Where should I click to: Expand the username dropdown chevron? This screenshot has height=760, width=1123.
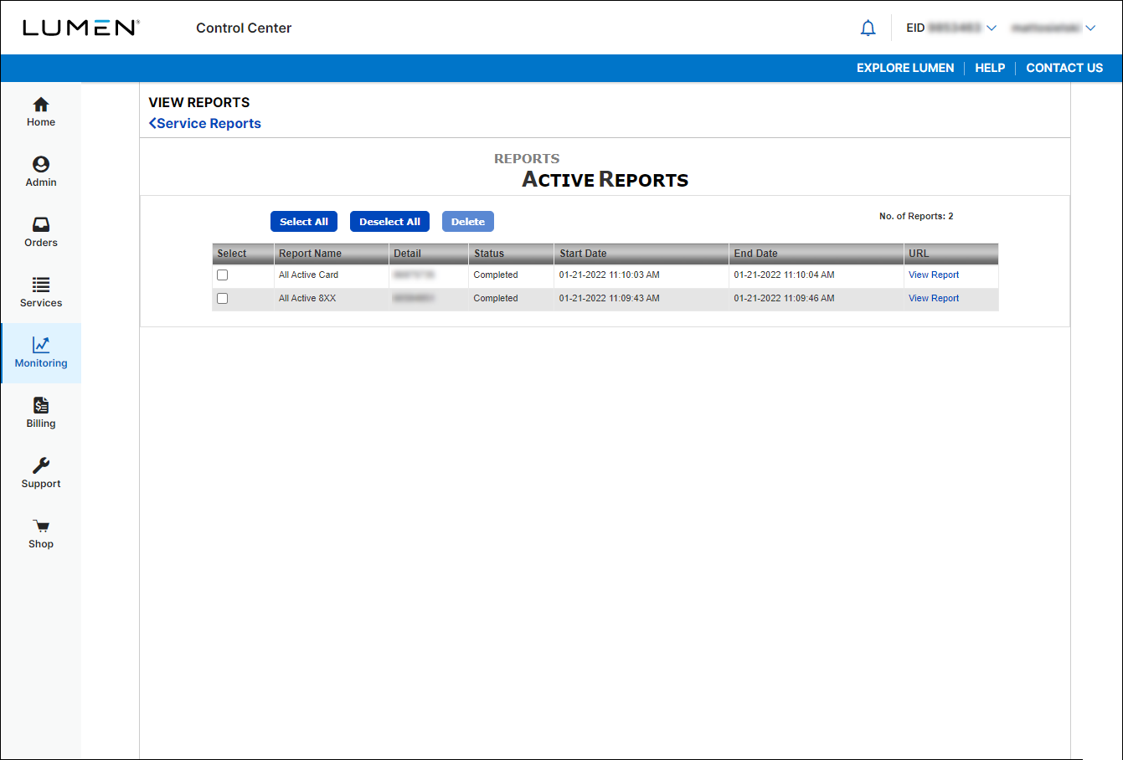(x=1090, y=28)
